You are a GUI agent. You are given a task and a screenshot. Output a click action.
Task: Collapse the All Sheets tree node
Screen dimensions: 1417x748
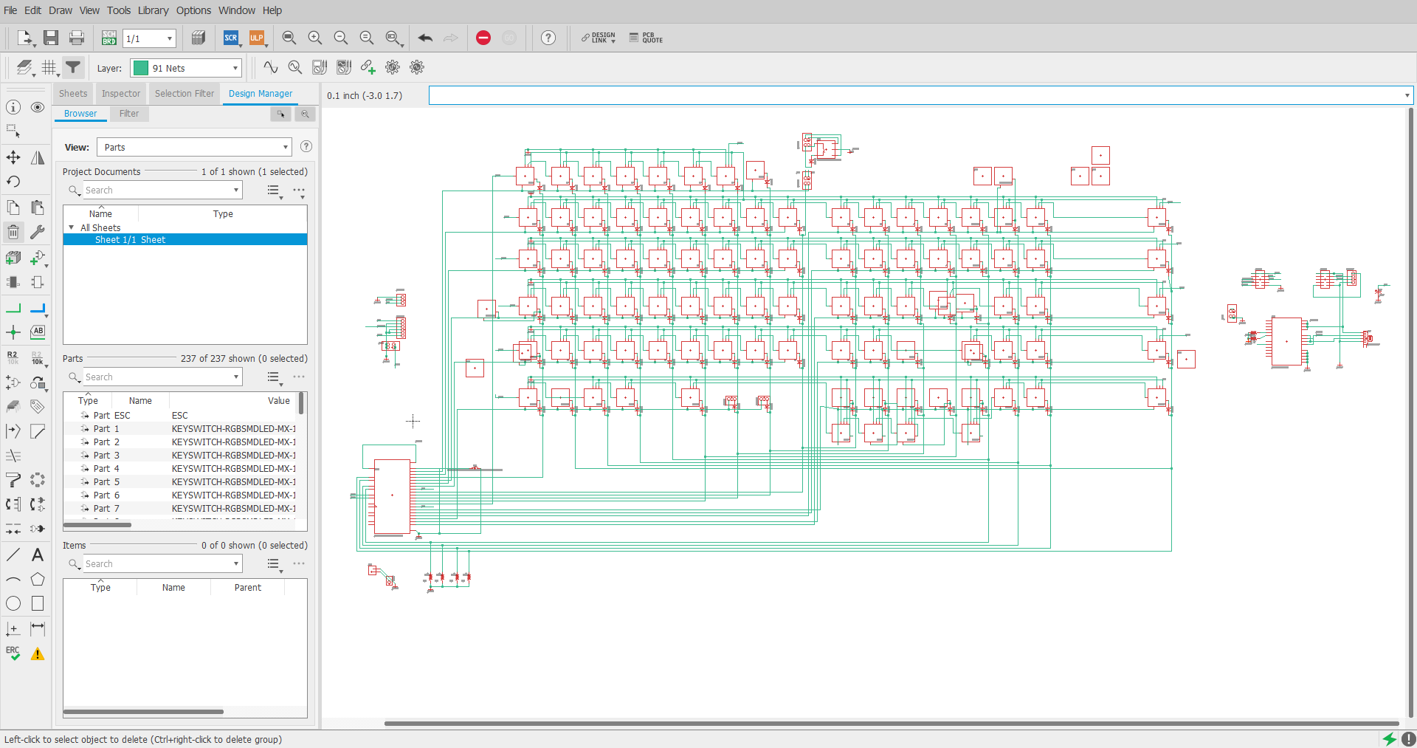[72, 227]
